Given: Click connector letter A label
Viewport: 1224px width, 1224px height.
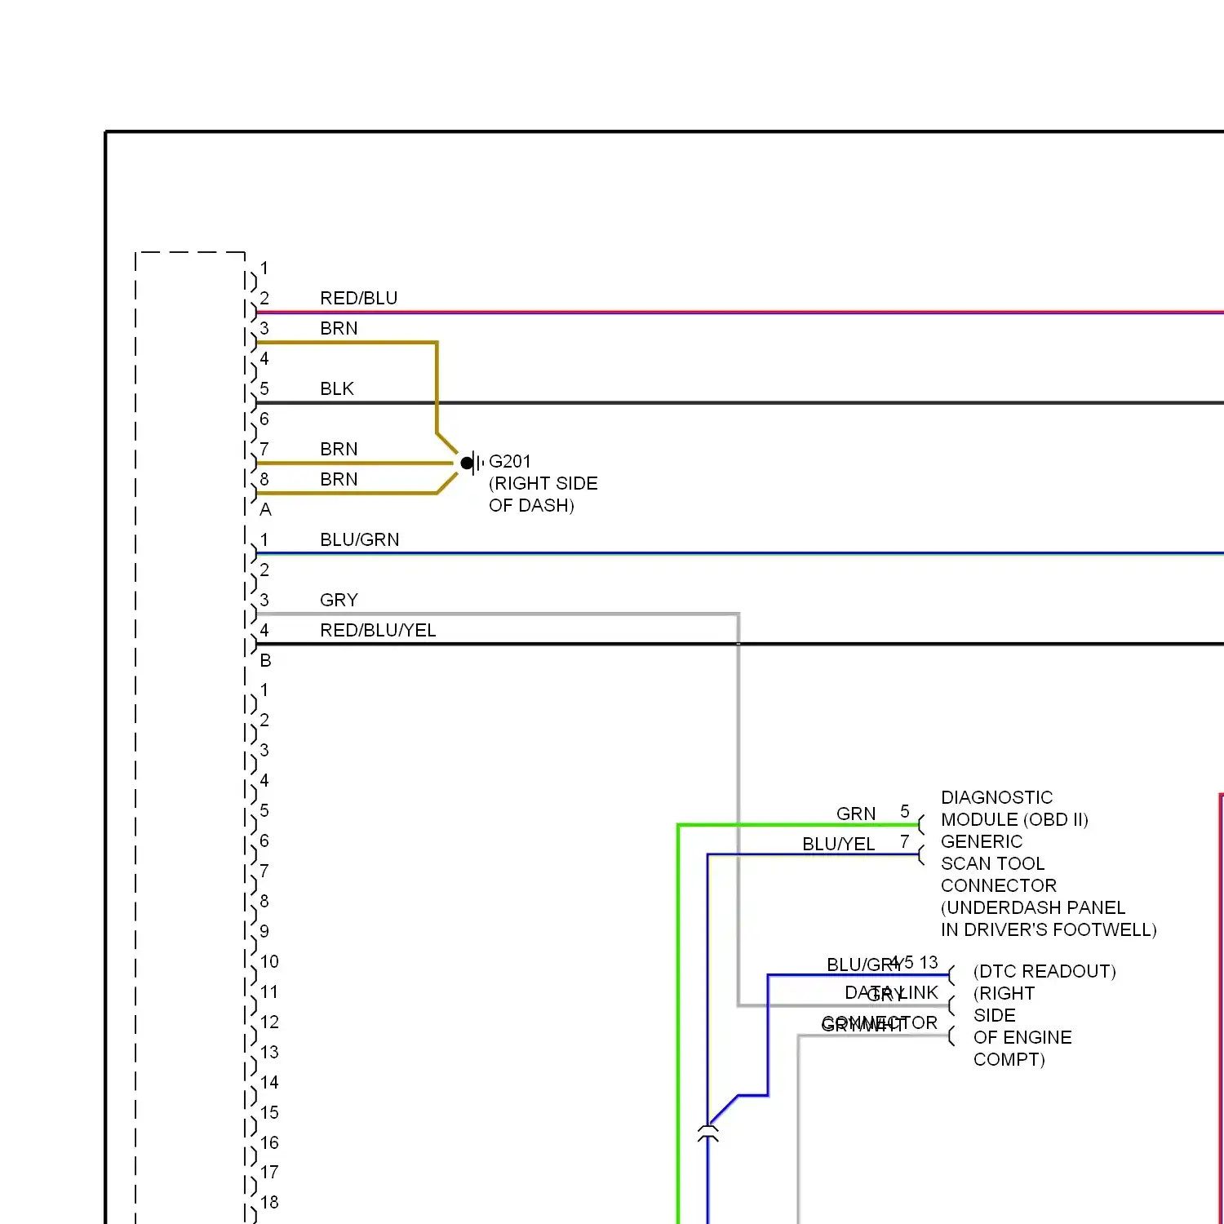Looking at the screenshot, I should click(x=265, y=509).
